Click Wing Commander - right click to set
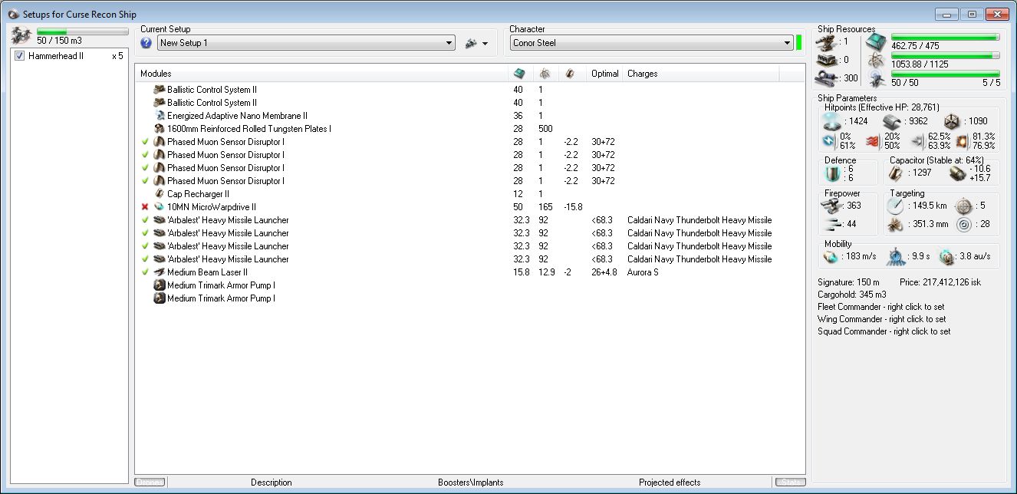 (882, 319)
